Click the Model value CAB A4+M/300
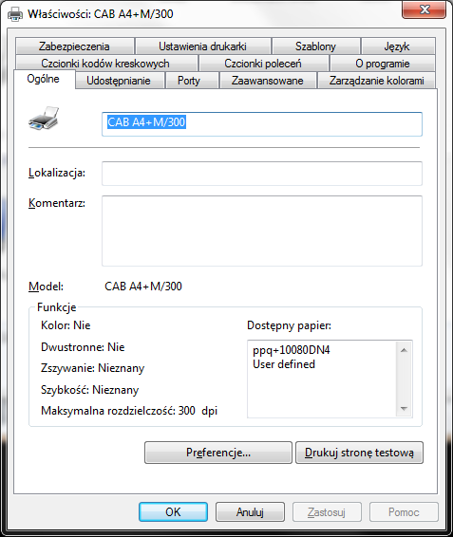The height and width of the screenshot is (537, 453). point(143,287)
